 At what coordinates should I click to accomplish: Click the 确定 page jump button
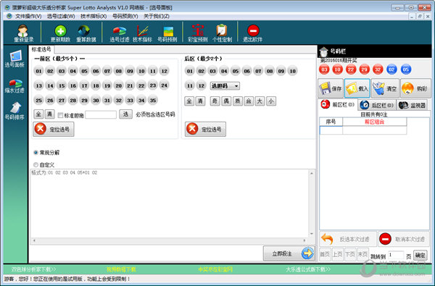420,255
